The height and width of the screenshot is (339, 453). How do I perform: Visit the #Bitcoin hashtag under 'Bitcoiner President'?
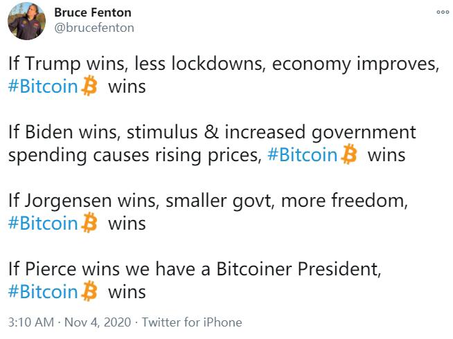tap(43, 291)
